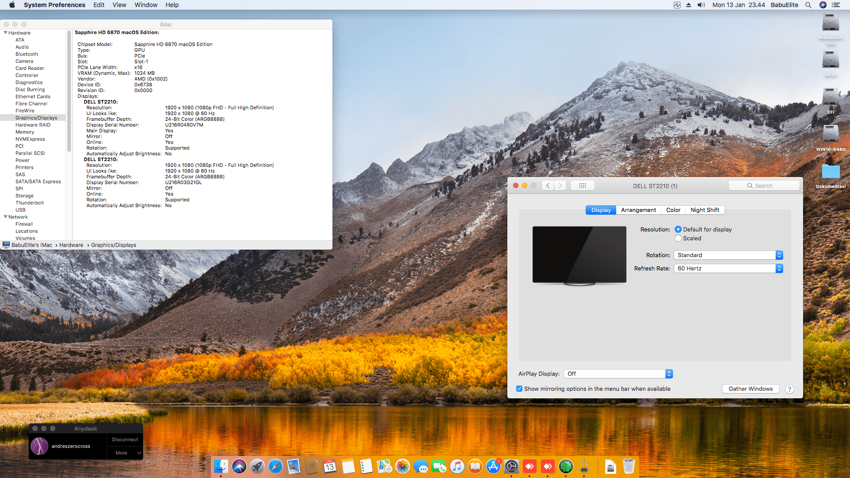
Task: Open the Show All preferences grid icon
Action: tap(582, 185)
